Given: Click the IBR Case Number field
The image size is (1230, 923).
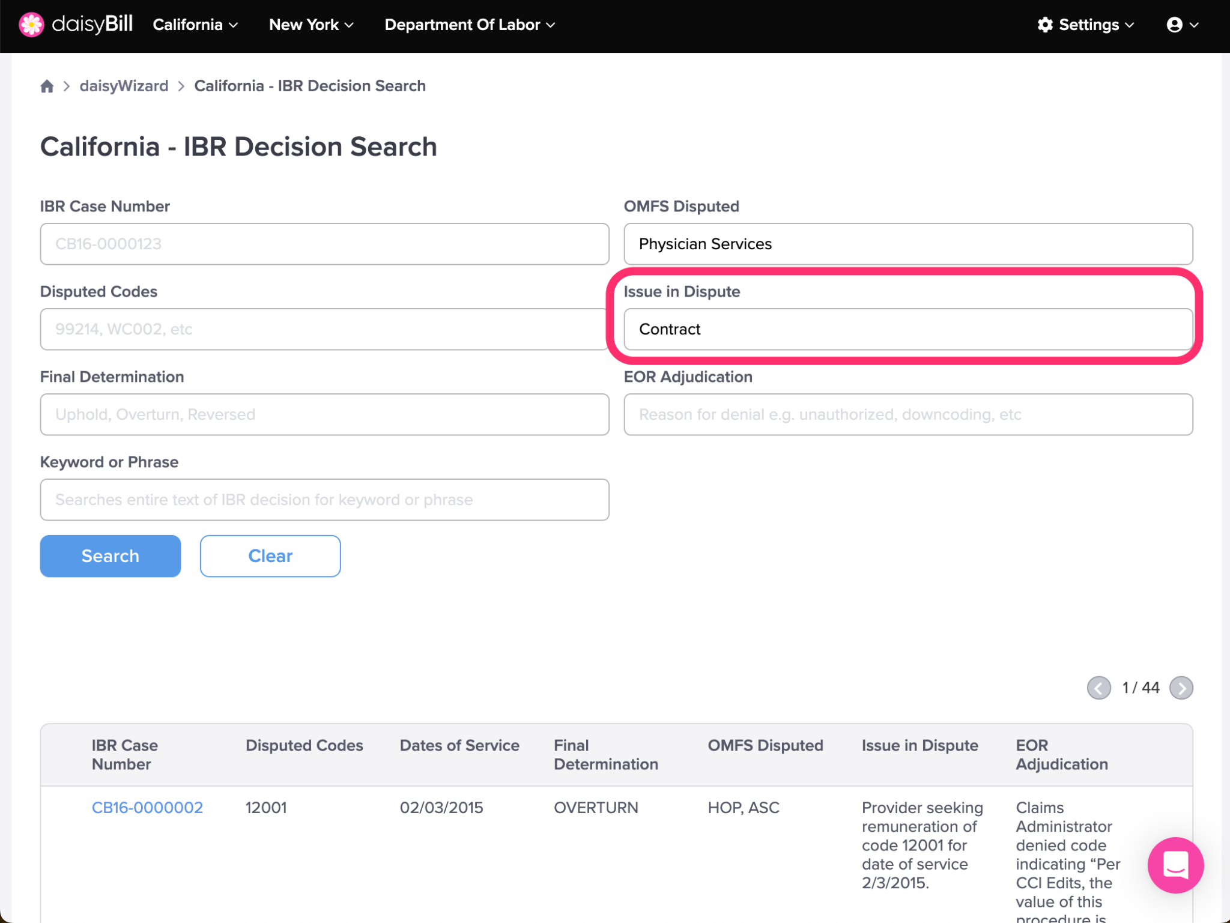Looking at the screenshot, I should coord(324,244).
